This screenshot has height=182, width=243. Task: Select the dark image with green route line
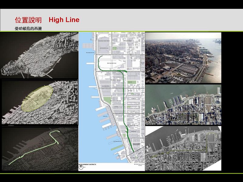(x=39, y=149)
